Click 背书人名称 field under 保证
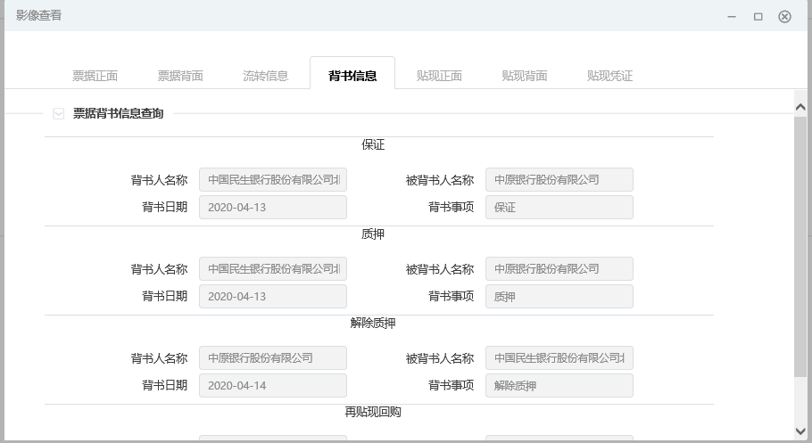 [273, 180]
